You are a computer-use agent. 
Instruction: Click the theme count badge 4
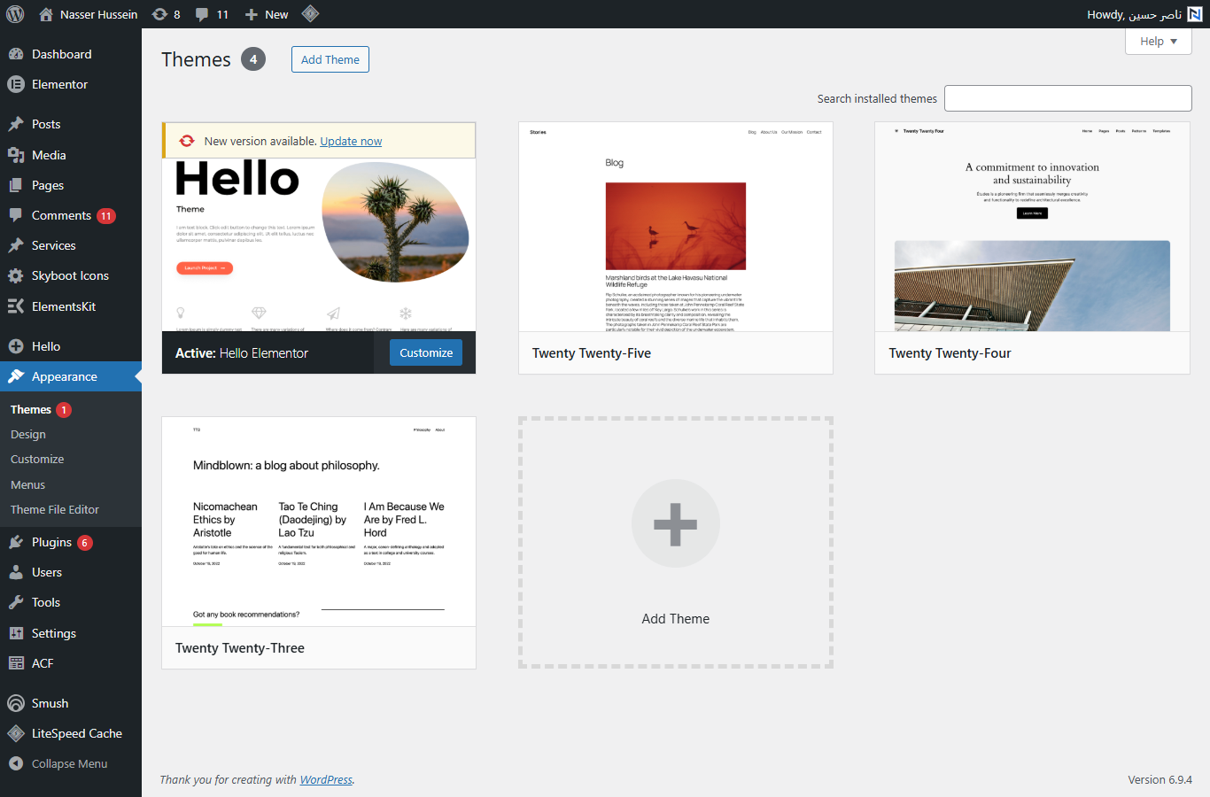tap(253, 59)
